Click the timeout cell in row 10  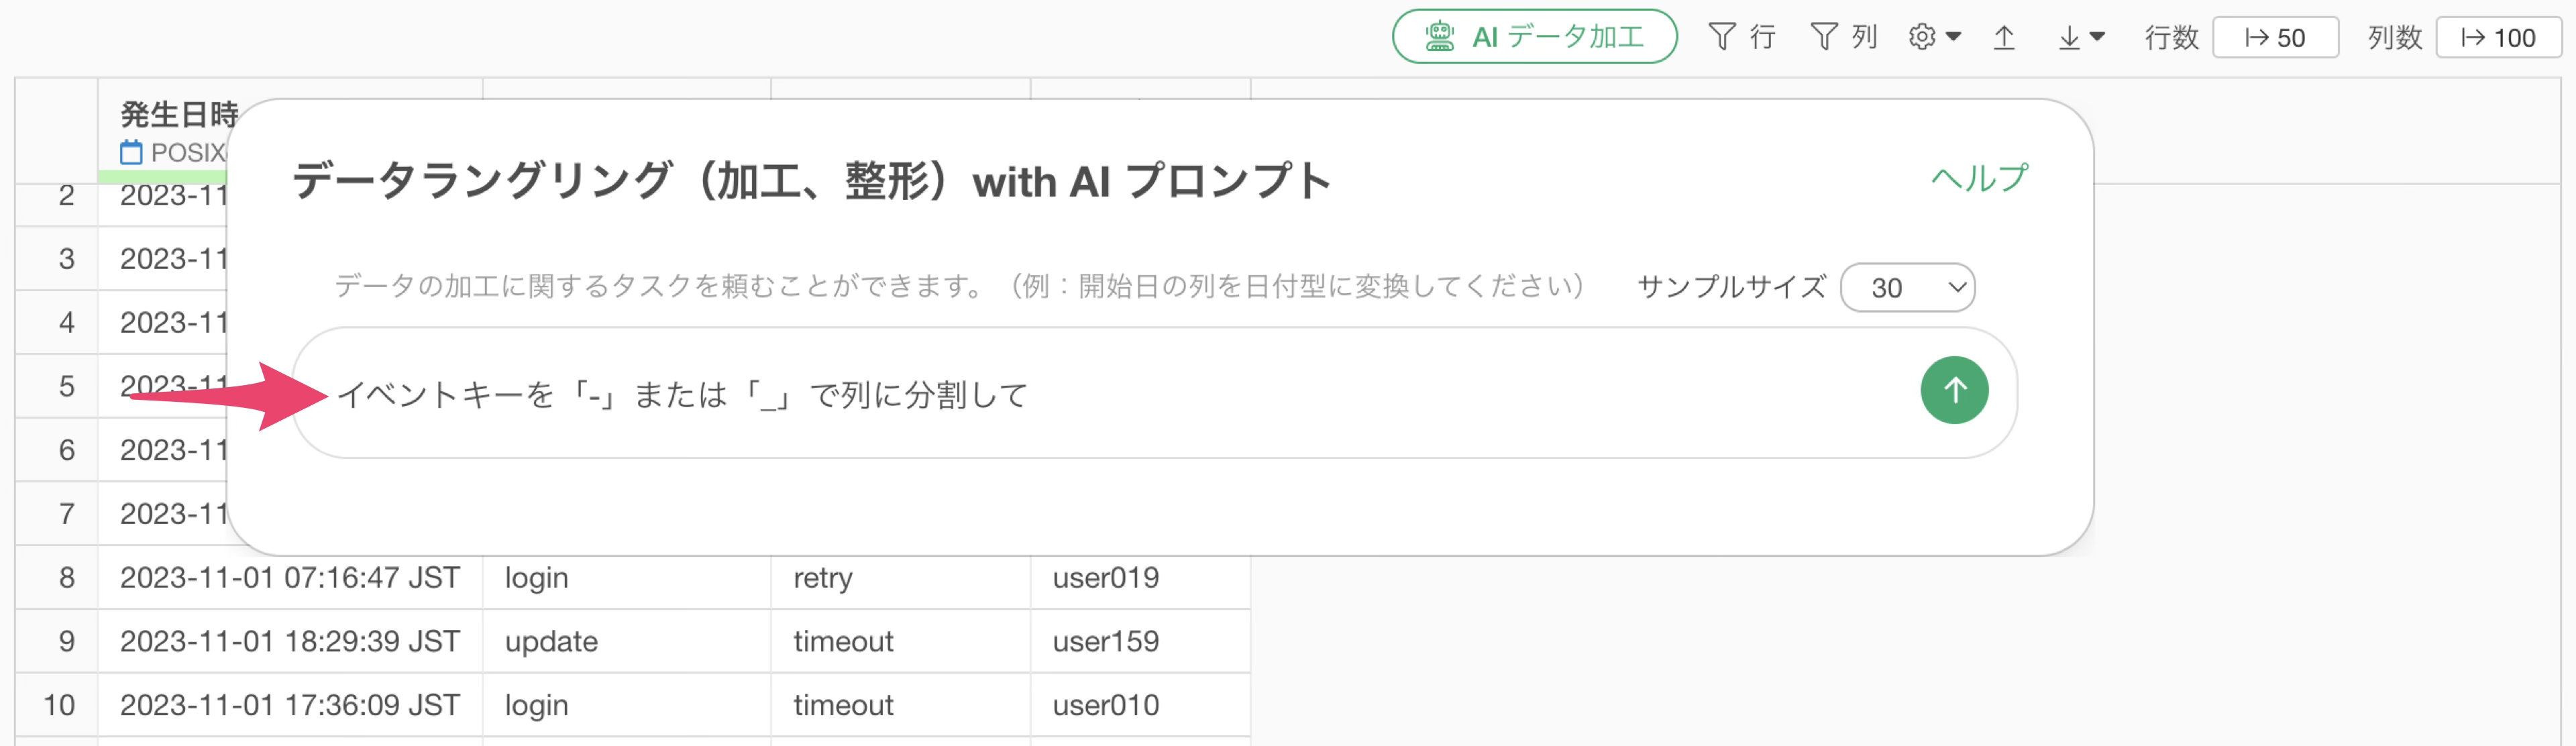click(x=842, y=705)
